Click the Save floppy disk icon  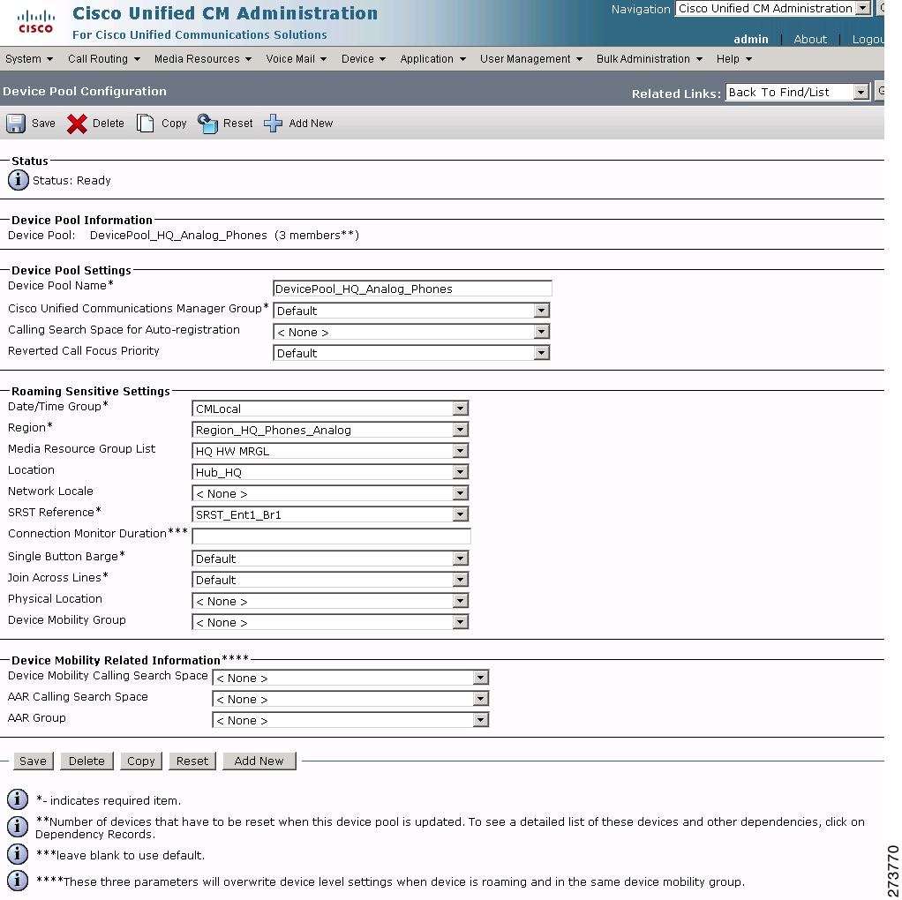pos(16,123)
